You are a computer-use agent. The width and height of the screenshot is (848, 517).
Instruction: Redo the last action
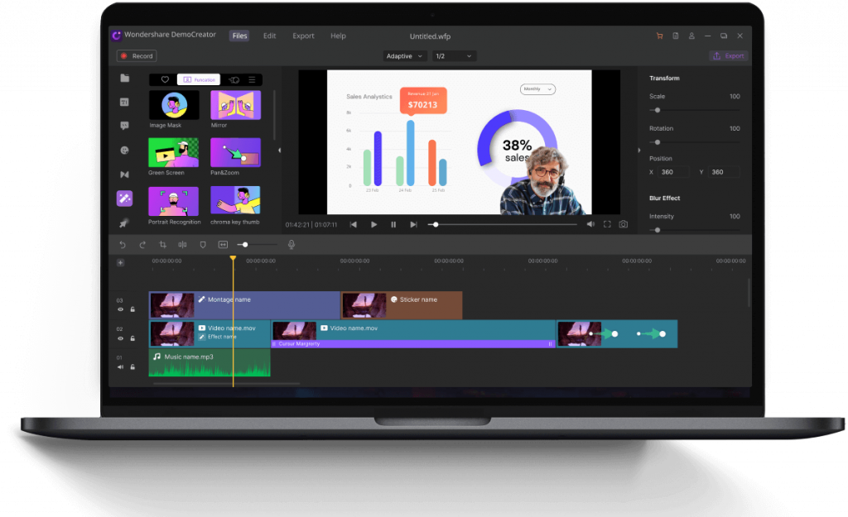pyautogui.click(x=142, y=245)
